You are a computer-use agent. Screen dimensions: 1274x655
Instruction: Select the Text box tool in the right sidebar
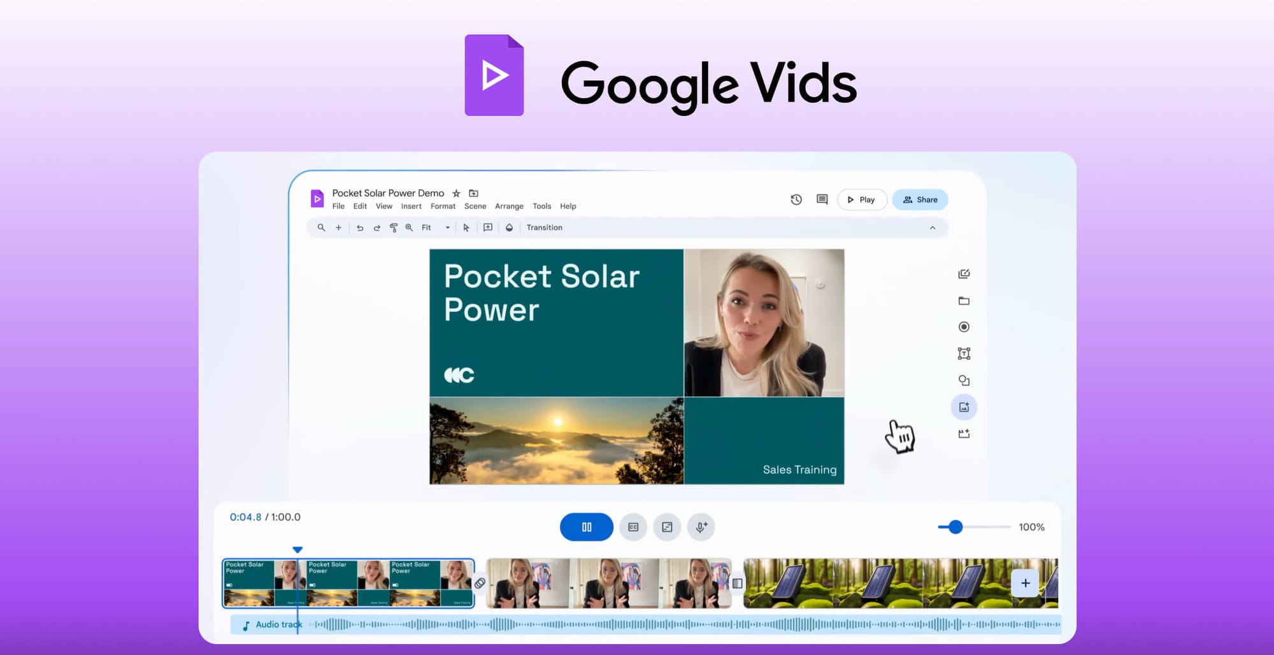964,353
